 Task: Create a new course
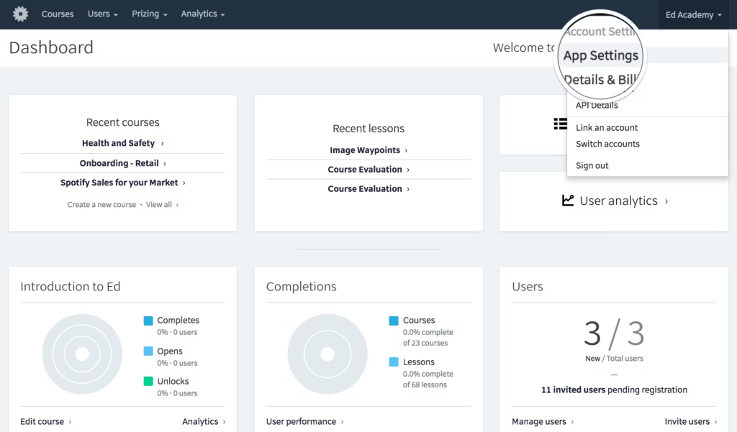101,204
